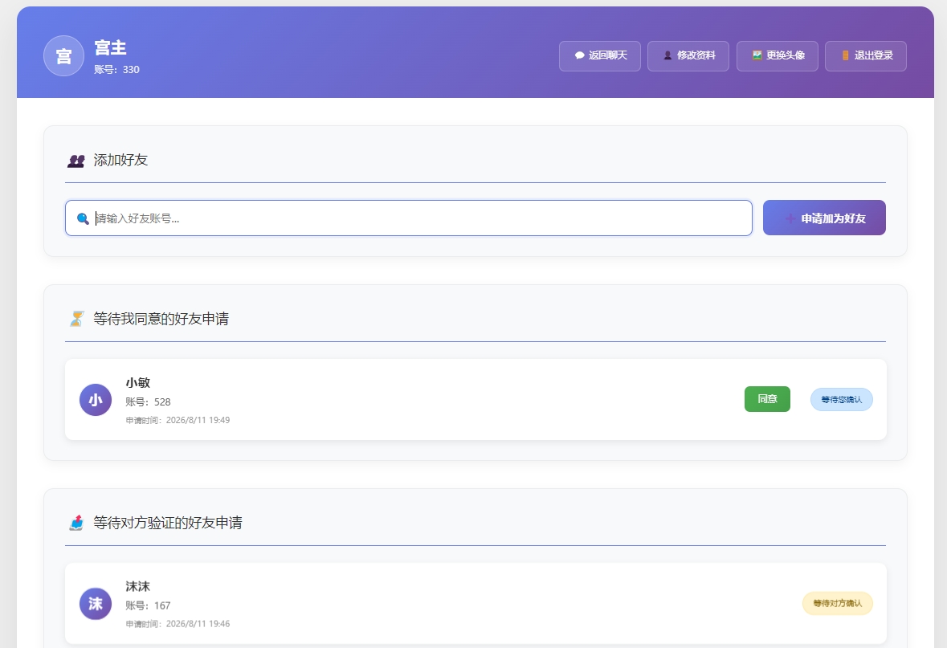The image size is (947, 648).
Task: Click the magnifier icon in search field
Action: 83,218
